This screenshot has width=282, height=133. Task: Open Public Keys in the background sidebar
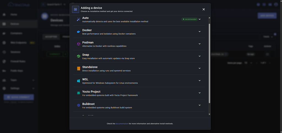coord(19,71)
